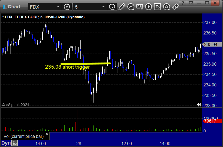Image resolution: width=223 pixels, height=147 pixels.
Task: Remove the Vol study with the x
Action: click(x=47, y=134)
